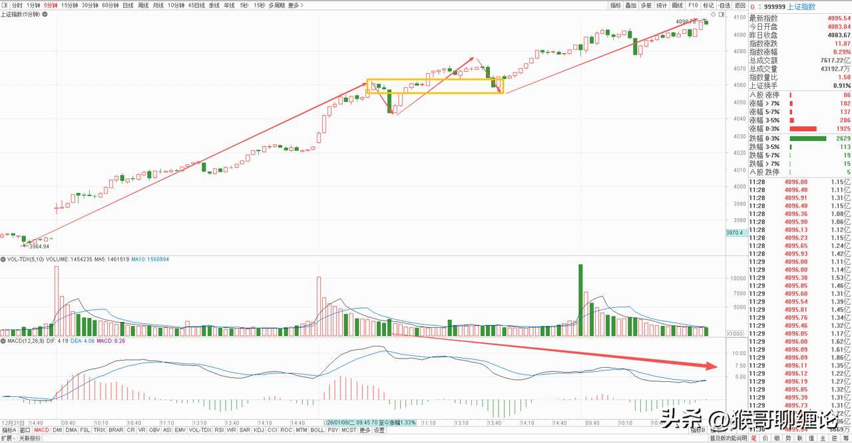The height and width of the screenshot is (443, 852).
Task: Select the MACD indicator tab
Action: click(42, 430)
